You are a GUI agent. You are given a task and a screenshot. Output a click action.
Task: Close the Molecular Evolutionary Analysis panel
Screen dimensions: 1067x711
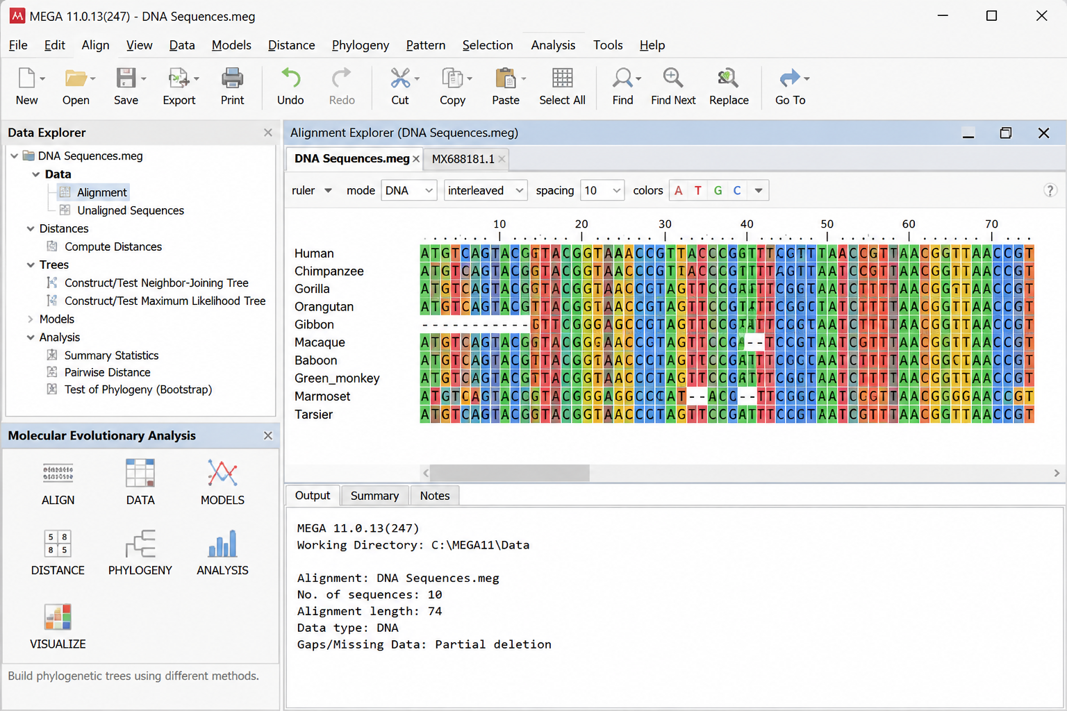(268, 435)
